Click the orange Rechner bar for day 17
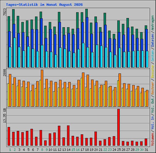Screen dimensions: 156x153 83,90
